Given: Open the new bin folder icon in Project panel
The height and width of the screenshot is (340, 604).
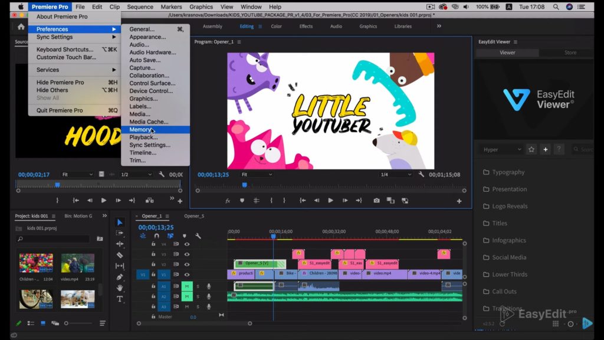Looking at the screenshot, I should (x=100, y=238).
